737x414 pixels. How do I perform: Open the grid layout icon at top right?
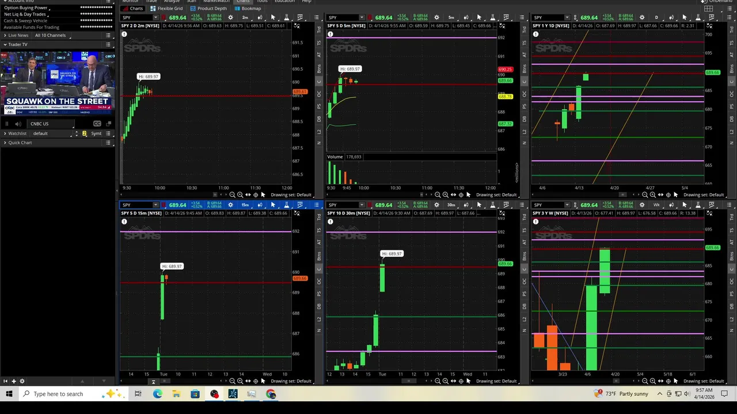(x=709, y=9)
